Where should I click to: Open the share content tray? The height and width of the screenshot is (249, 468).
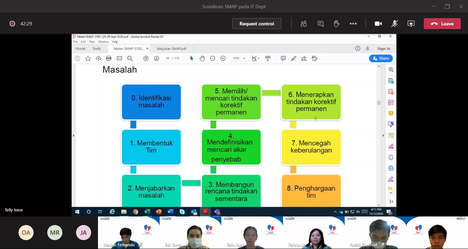tap(411, 24)
